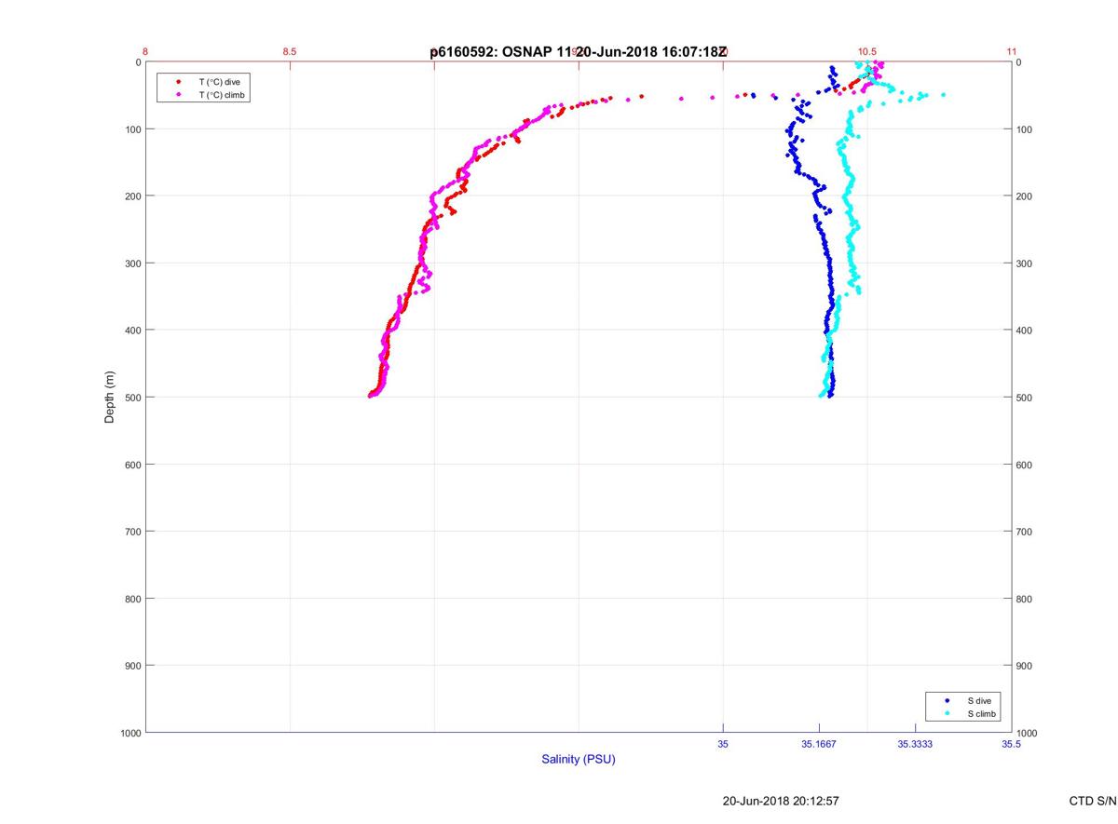Click the '300' tick on right depth axis
The width and height of the screenshot is (1118, 824).
point(1026,263)
